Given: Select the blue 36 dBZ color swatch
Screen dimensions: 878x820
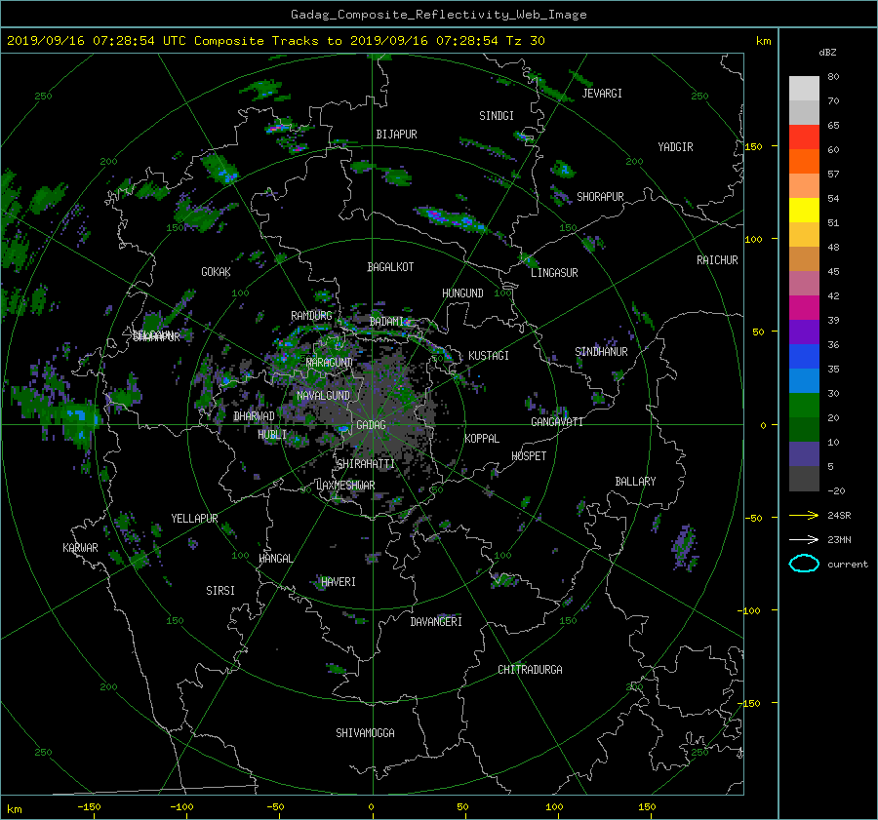Looking at the screenshot, I should pyautogui.click(x=804, y=356).
